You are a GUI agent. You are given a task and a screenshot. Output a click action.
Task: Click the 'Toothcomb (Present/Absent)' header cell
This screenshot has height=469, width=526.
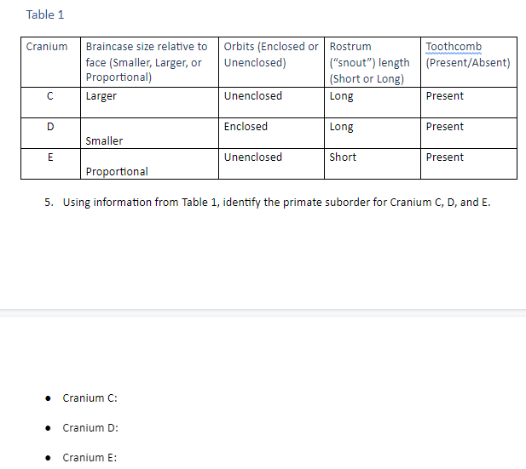coord(469,62)
